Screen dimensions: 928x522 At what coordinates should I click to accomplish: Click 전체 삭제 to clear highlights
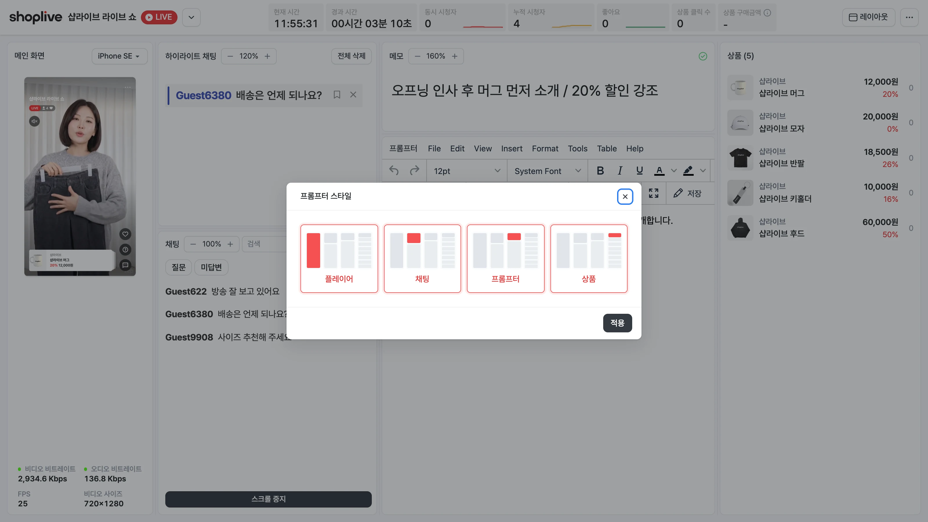[x=351, y=56]
